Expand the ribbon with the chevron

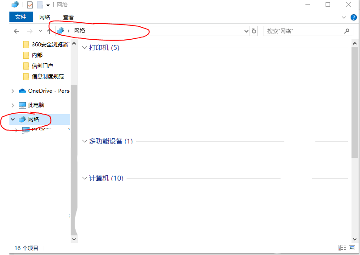tap(344, 17)
